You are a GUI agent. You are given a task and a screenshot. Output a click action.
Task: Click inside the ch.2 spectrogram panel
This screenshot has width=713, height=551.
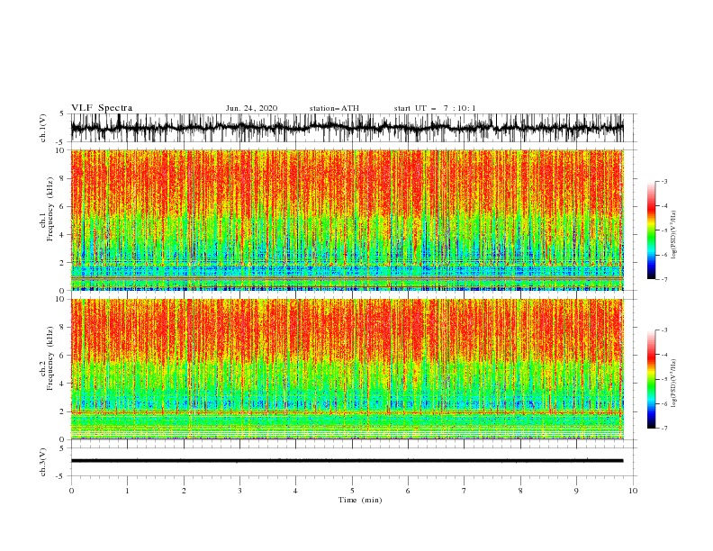tap(347, 369)
